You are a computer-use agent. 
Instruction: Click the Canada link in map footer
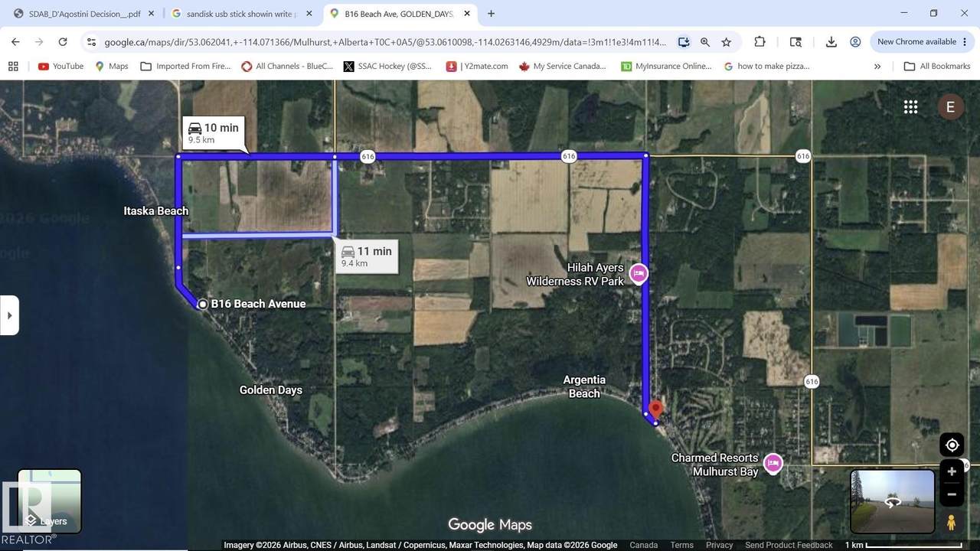tap(643, 545)
